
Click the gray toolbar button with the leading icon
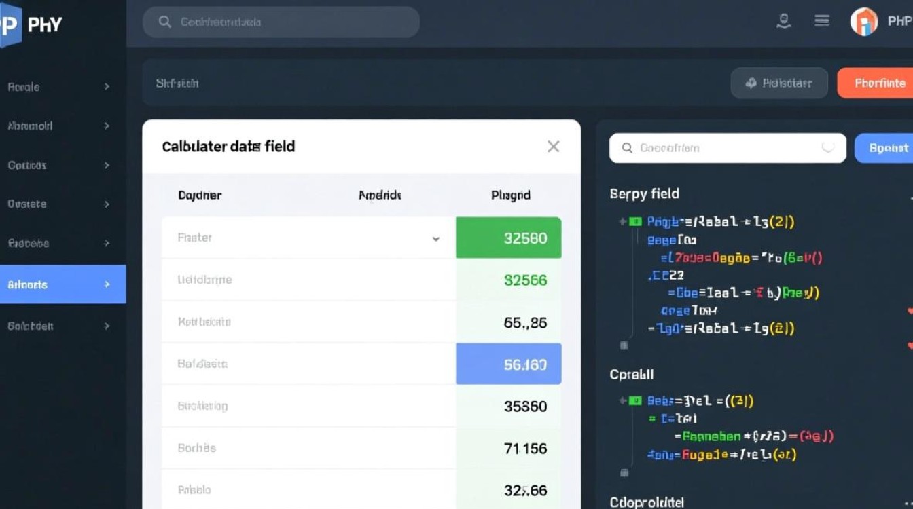click(x=779, y=83)
